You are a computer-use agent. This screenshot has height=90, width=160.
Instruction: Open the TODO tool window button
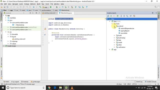(x=6, y=82)
